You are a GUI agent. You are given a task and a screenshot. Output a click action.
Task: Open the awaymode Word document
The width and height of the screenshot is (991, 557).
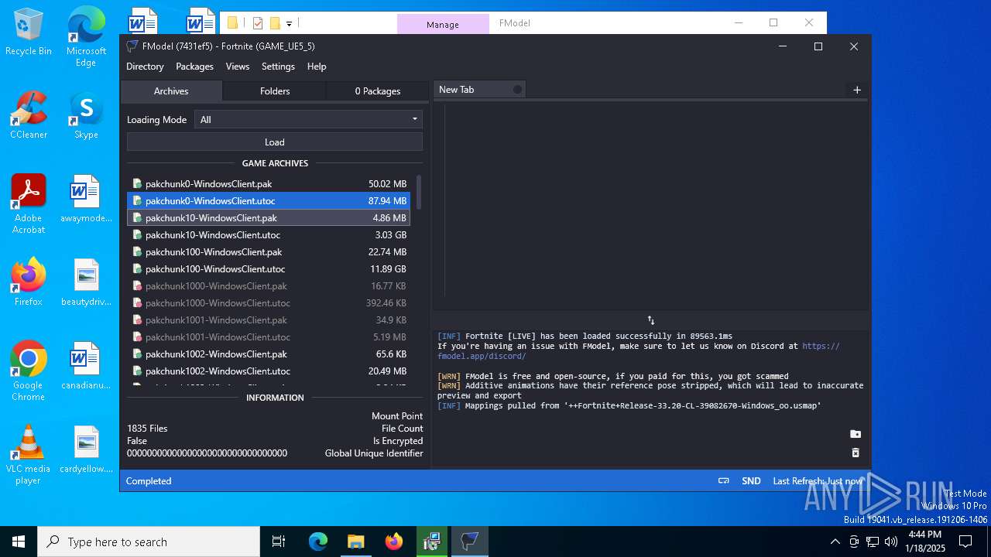(x=86, y=198)
